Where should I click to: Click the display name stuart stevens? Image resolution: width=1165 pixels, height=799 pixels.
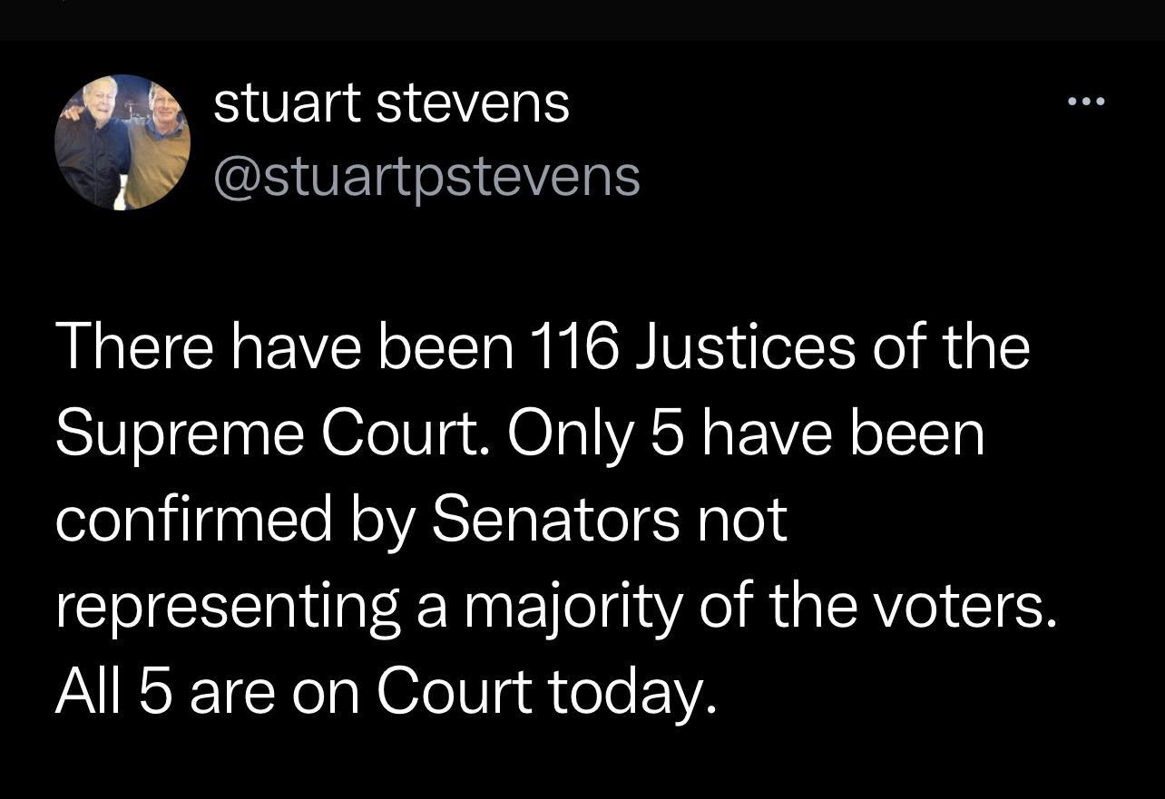390,101
